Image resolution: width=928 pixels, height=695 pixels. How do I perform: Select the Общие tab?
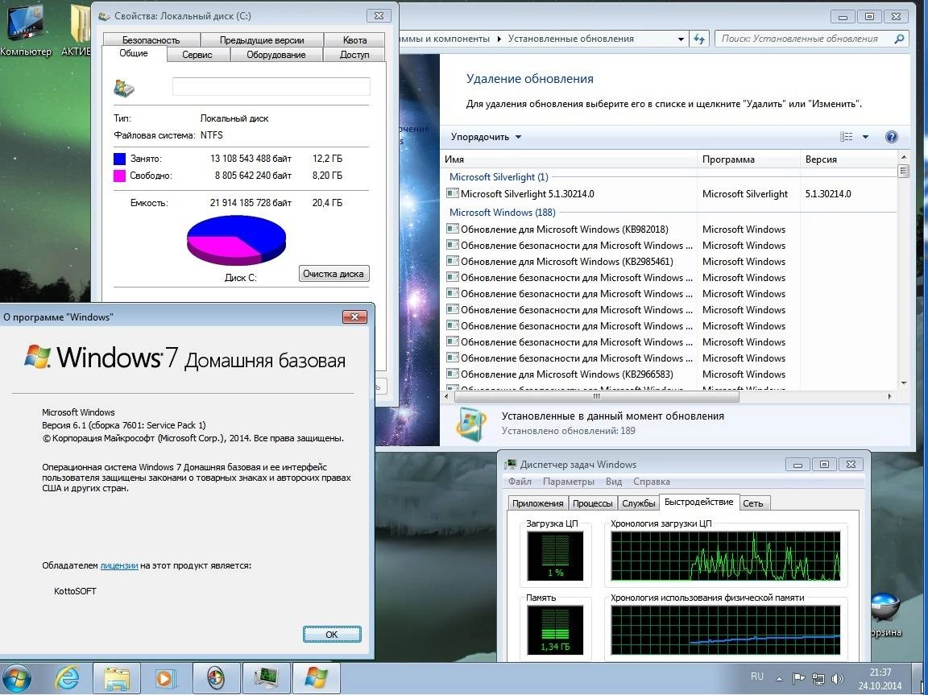coord(134,53)
